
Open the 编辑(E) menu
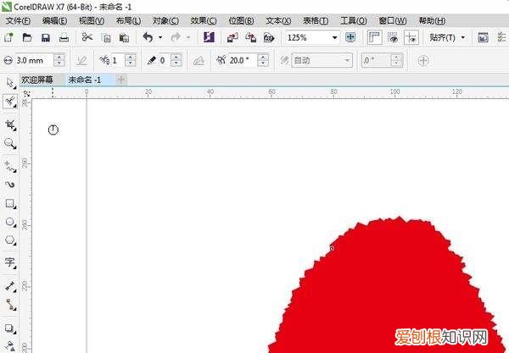click(55, 20)
